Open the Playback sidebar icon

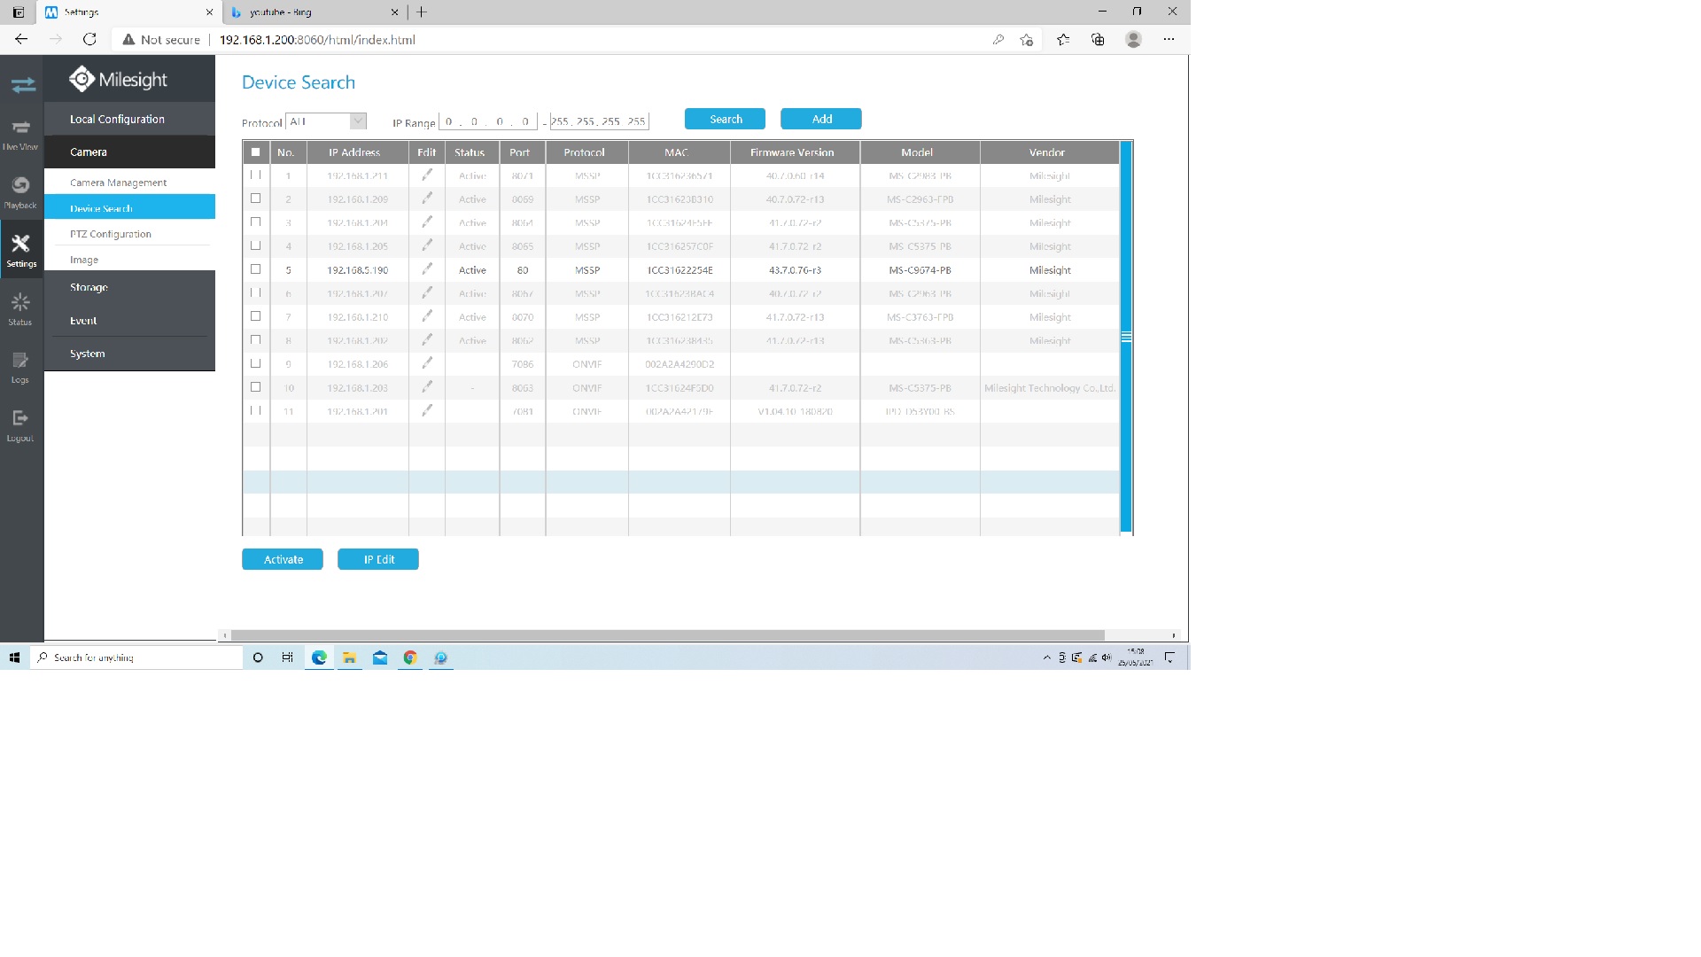[20, 191]
